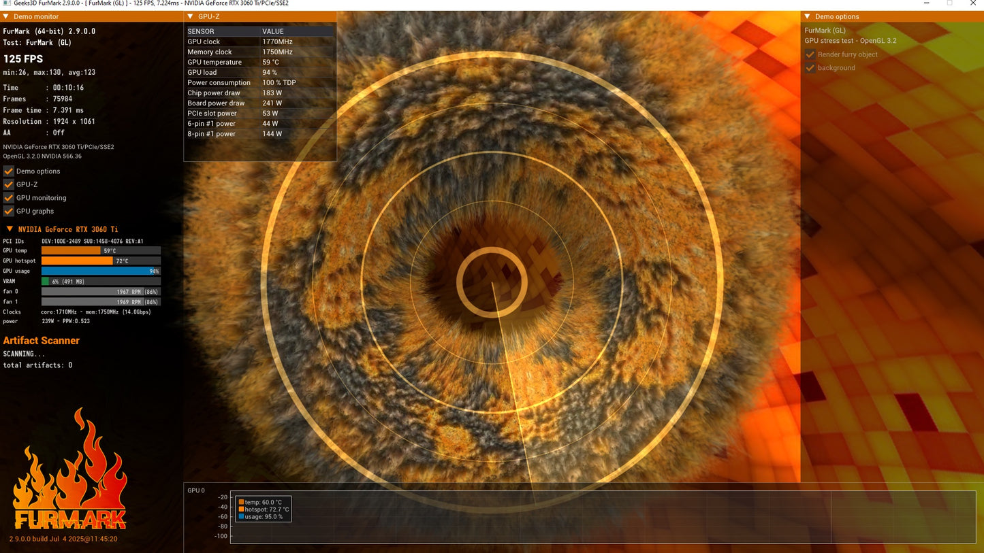Image resolution: width=984 pixels, height=553 pixels.
Task: Disable GPU monitoring
Action: pyautogui.click(x=8, y=198)
